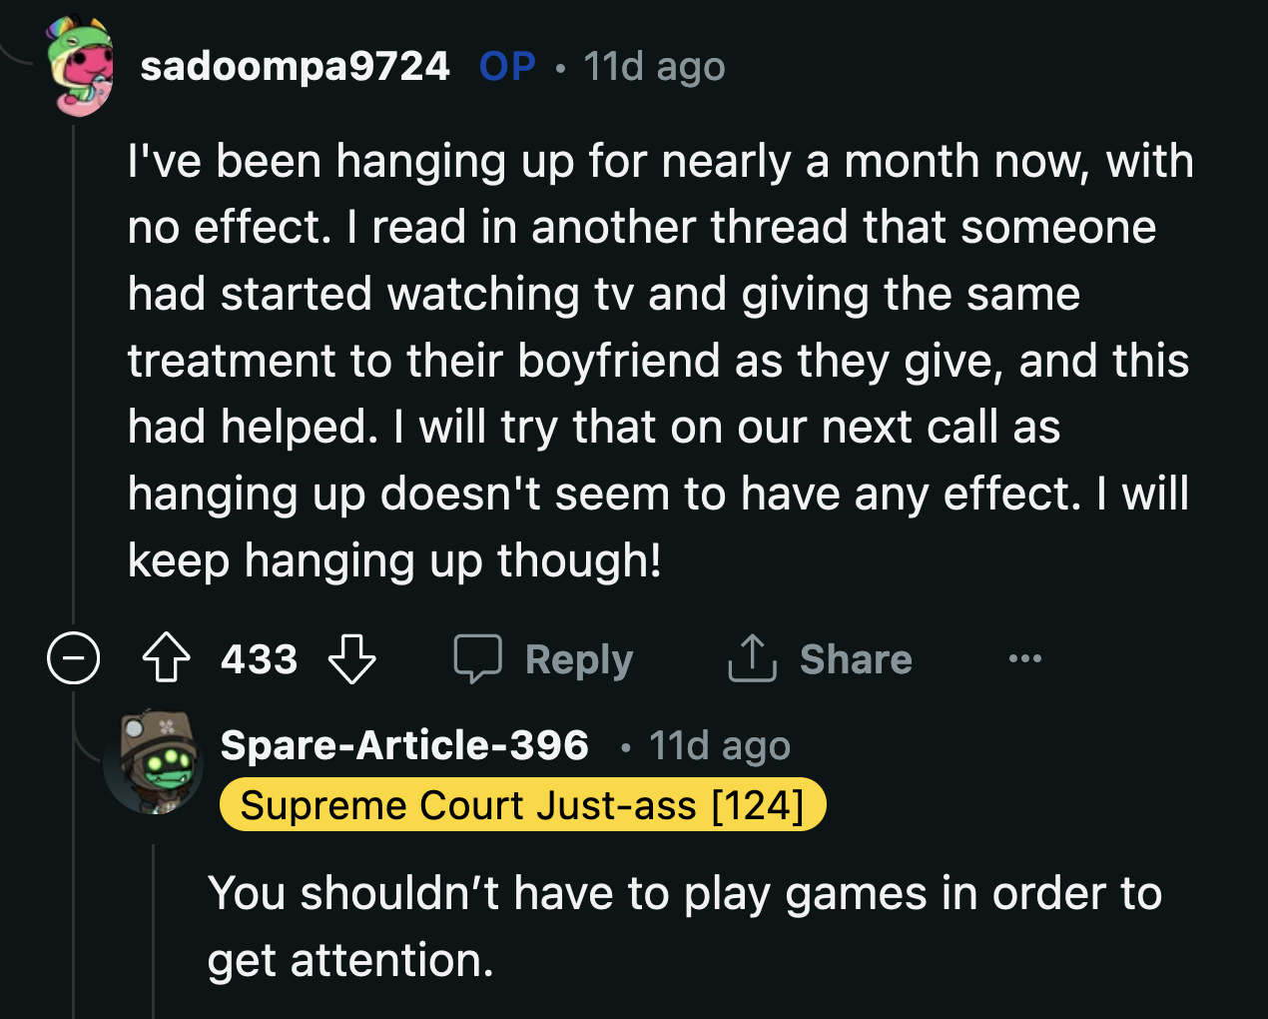The height and width of the screenshot is (1019, 1268).
Task: Select the yellow Supreme Court Just-ass flair badge
Action: pyautogui.click(x=524, y=804)
